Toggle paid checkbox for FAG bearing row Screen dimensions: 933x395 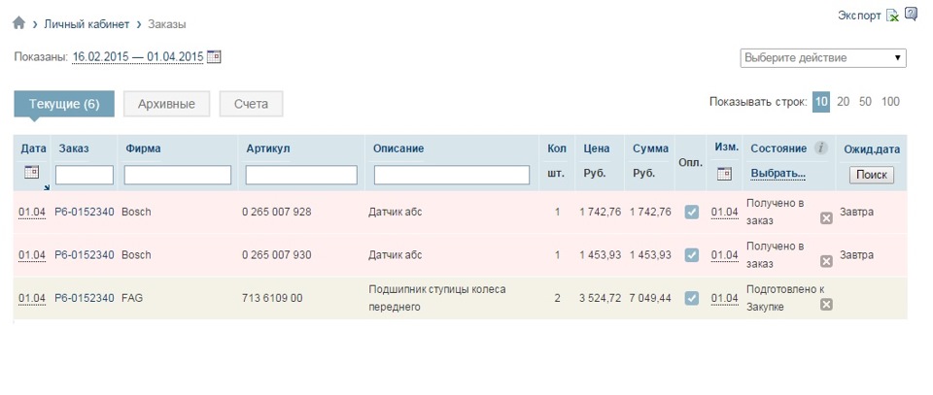tap(692, 298)
